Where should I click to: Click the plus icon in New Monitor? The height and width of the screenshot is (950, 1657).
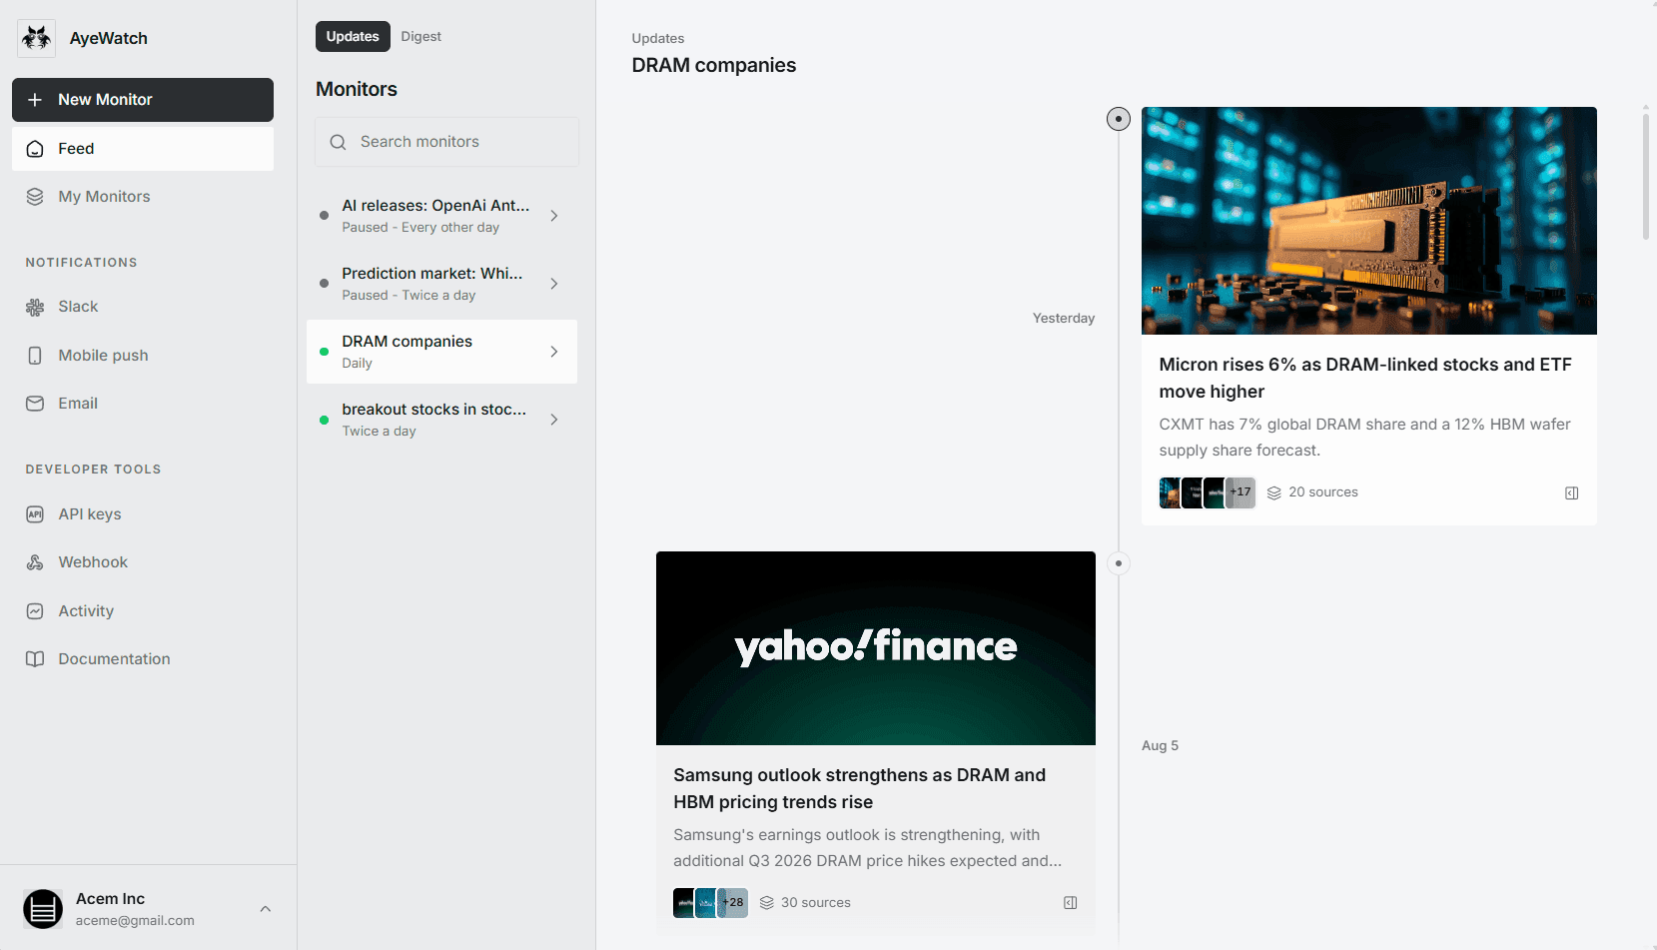pyautogui.click(x=35, y=100)
